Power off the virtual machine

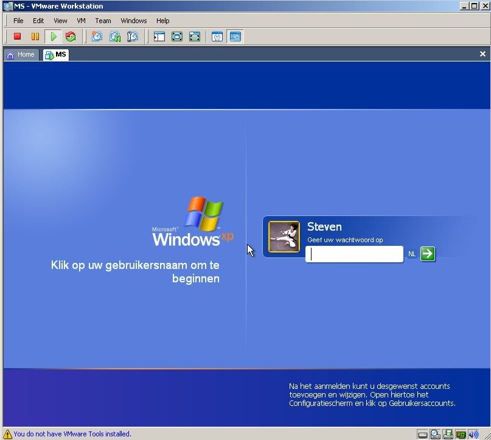(17, 37)
